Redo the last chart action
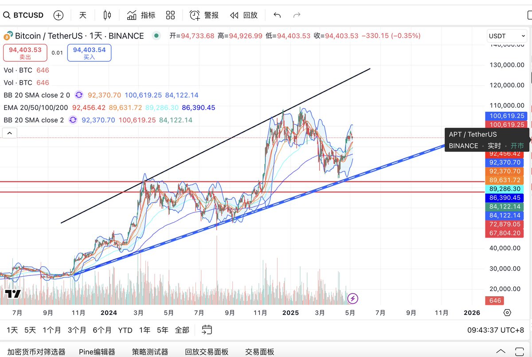Image resolution: width=532 pixels, height=357 pixels. tap(297, 15)
